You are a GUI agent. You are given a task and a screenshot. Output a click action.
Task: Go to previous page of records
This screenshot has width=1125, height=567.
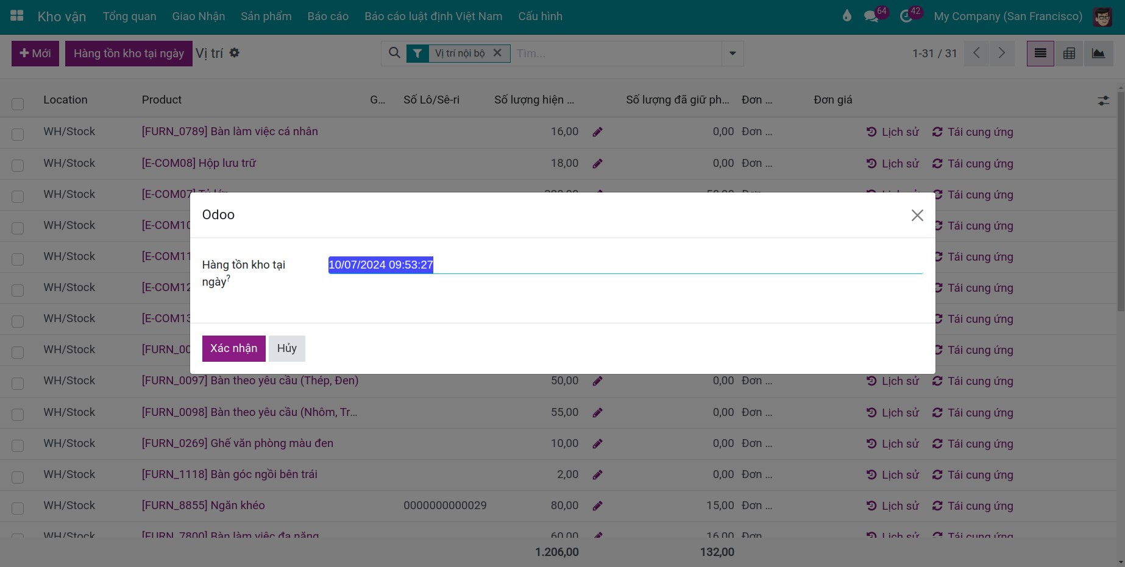[x=976, y=53]
